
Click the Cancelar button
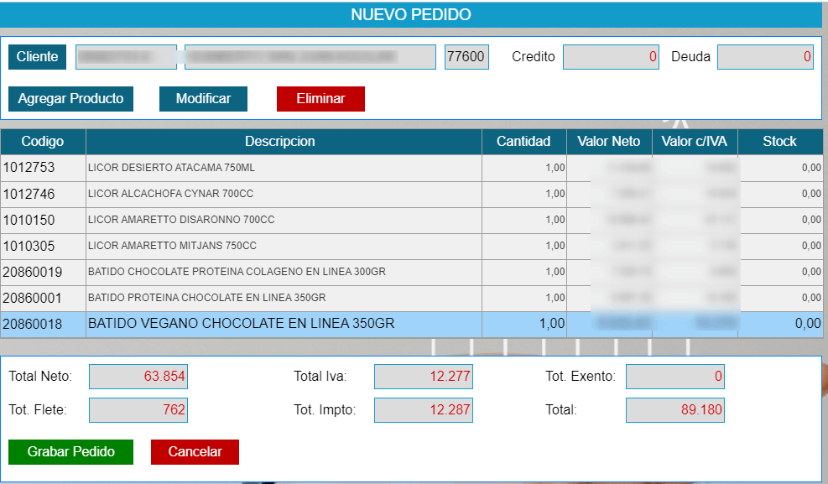[195, 452]
